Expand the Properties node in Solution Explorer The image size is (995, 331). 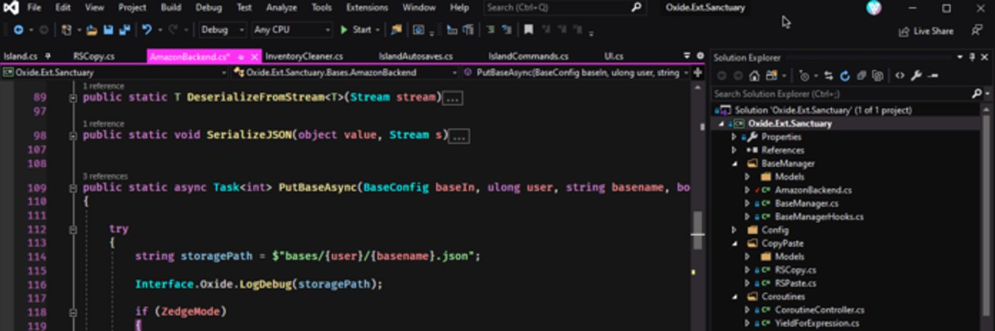733,137
